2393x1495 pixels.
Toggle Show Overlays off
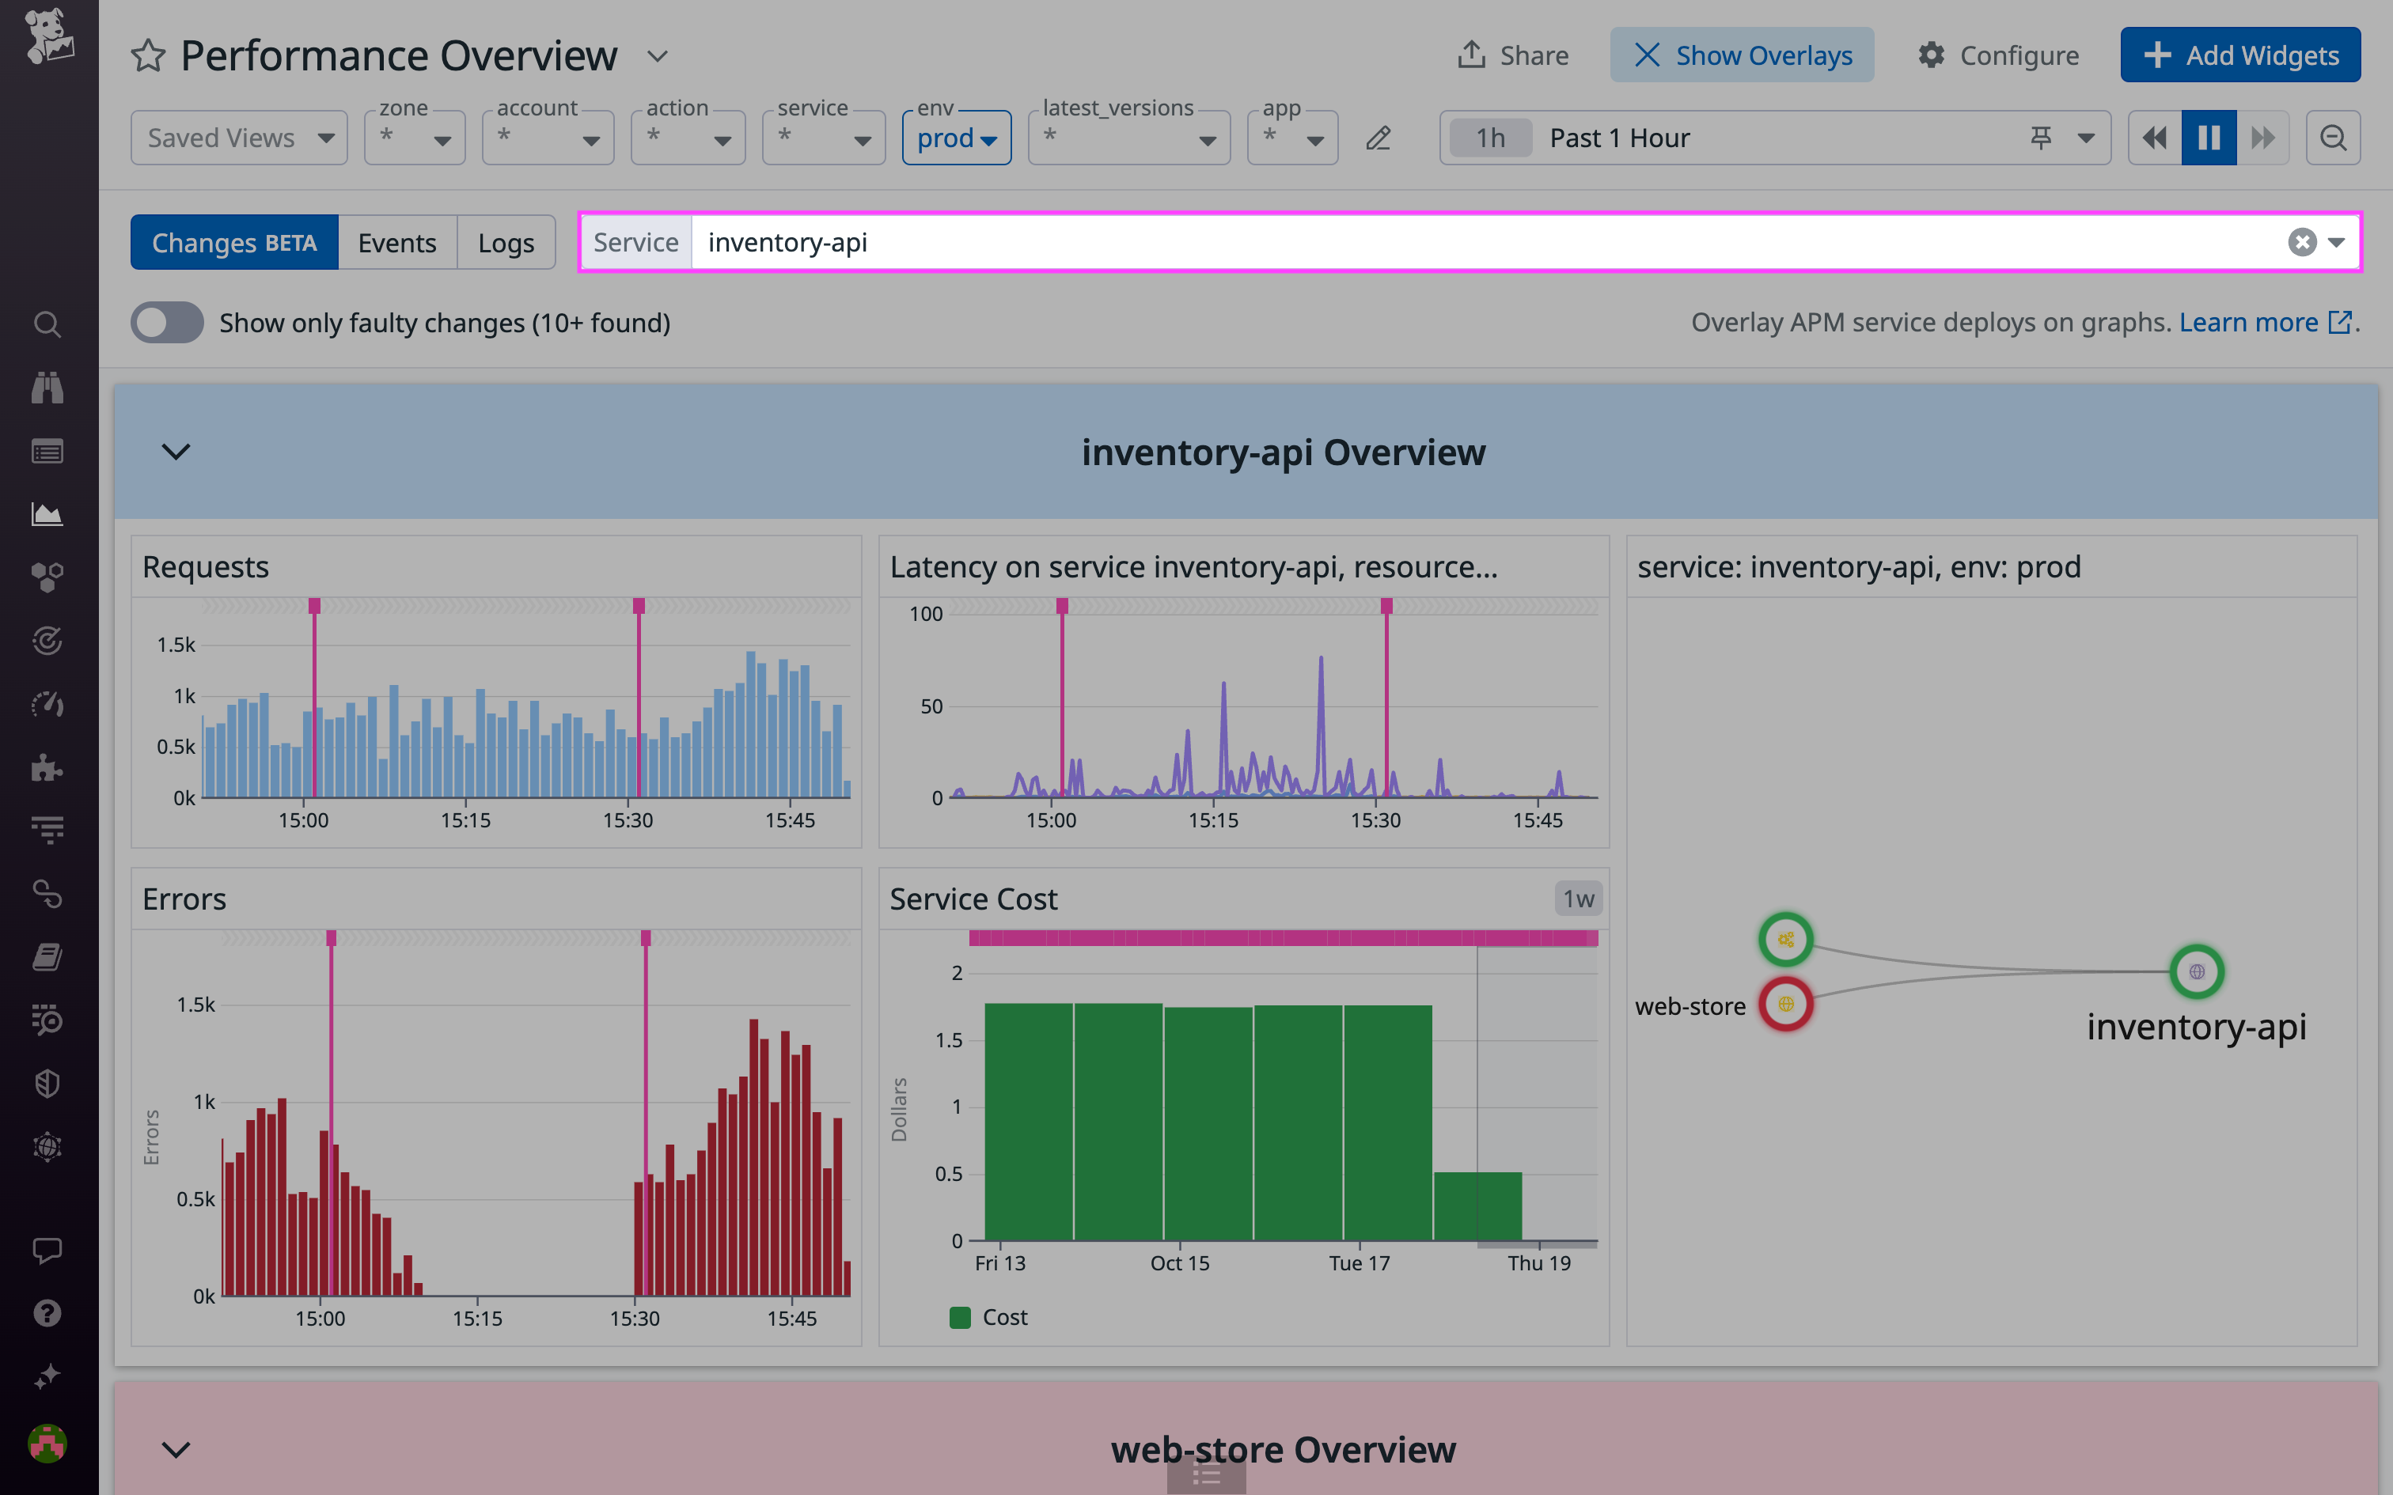pos(1743,55)
